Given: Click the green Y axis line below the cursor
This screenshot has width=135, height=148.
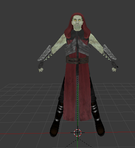Looking at the screenshot, I should pyautogui.click(x=78, y=142).
